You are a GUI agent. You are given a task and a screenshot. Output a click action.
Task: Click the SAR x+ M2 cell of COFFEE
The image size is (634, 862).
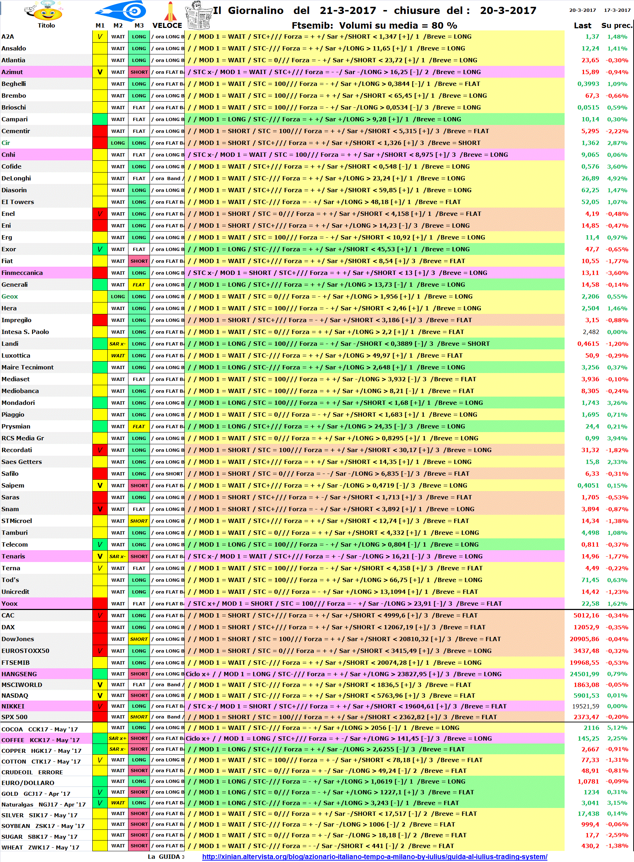(118, 738)
